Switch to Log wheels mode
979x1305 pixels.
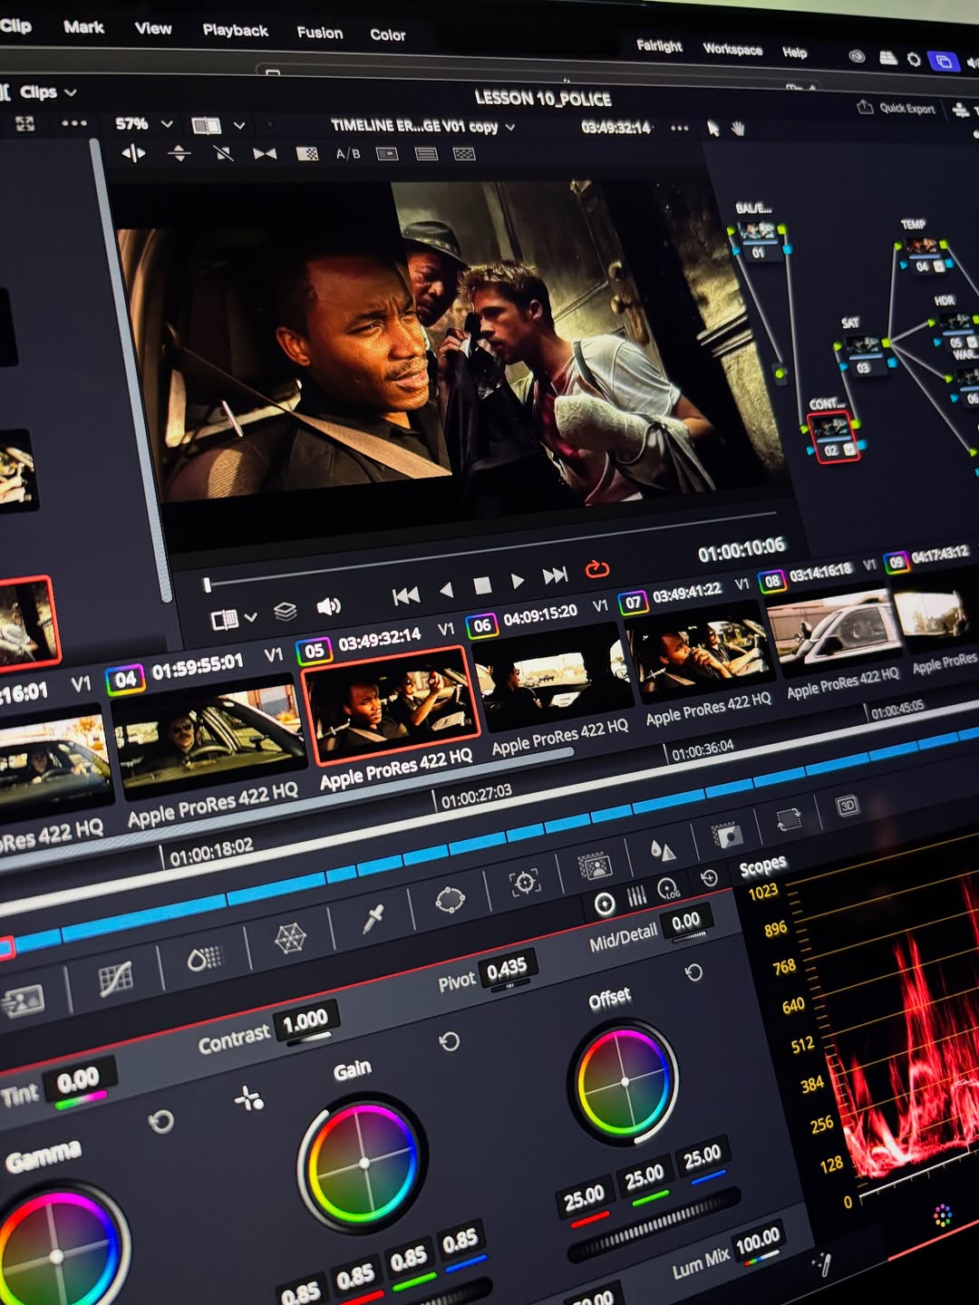click(x=667, y=889)
